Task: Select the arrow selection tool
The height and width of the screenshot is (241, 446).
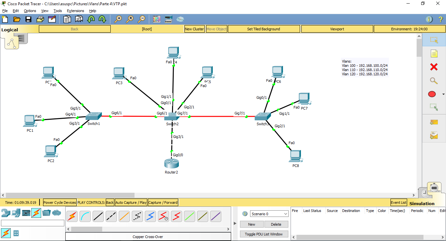Action: point(434,40)
